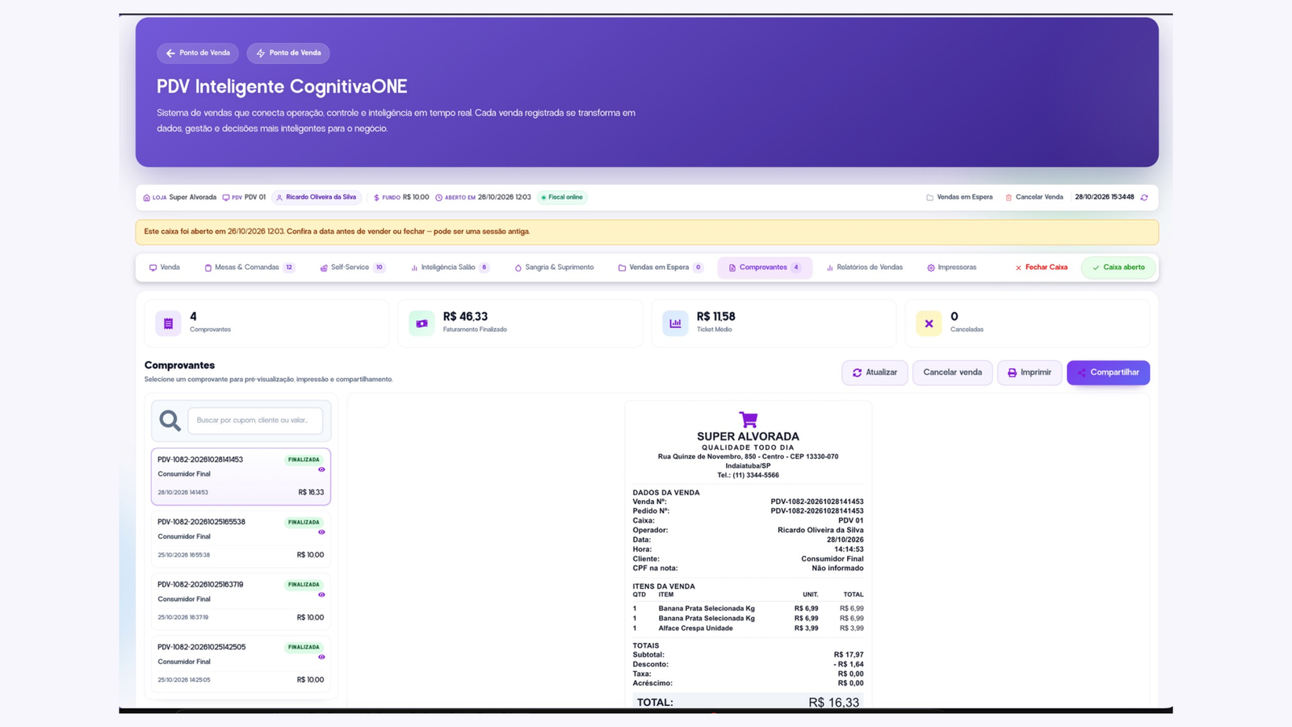The width and height of the screenshot is (1292, 727).
Task: Click the refresh icon beside the clock time
Action: point(1144,197)
